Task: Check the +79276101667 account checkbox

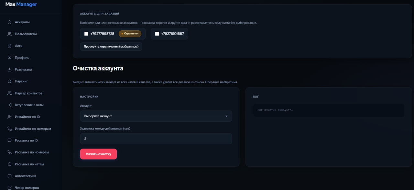Action: pos(157,34)
